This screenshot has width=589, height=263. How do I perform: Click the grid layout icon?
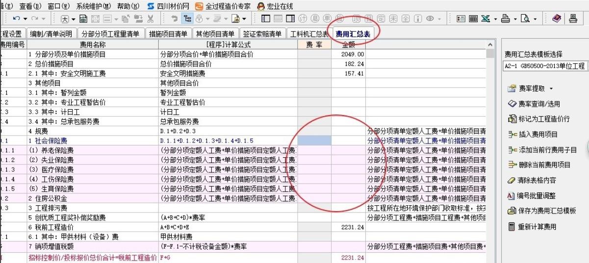tap(278, 19)
